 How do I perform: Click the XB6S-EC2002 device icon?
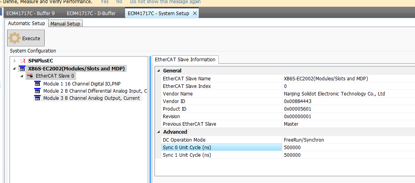point(22,68)
